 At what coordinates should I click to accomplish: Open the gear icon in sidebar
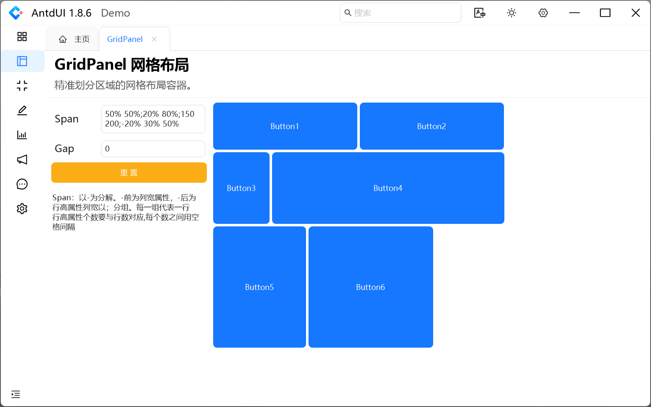click(22, 209)
